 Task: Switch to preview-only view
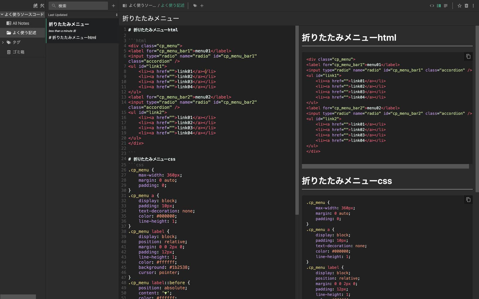click(445, 6)
